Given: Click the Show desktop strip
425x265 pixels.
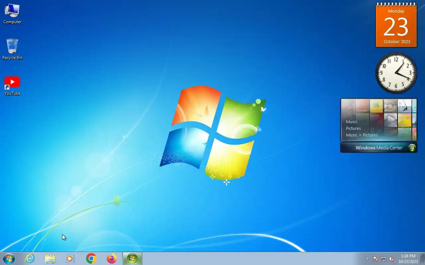Looking at the screenshot, I should pos(422,259).
